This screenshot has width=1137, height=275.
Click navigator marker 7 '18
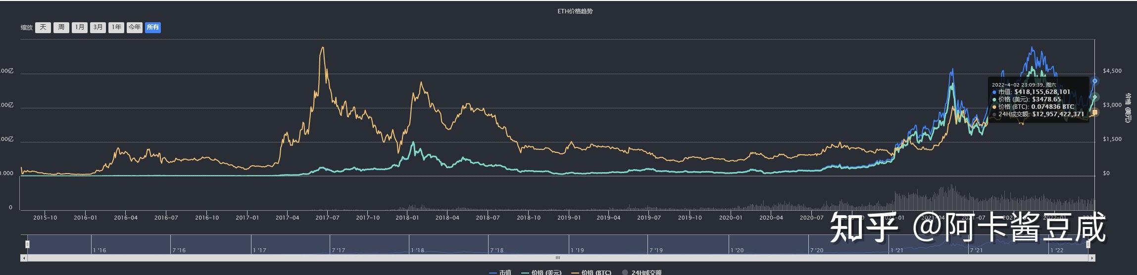(x=496, y=250)
